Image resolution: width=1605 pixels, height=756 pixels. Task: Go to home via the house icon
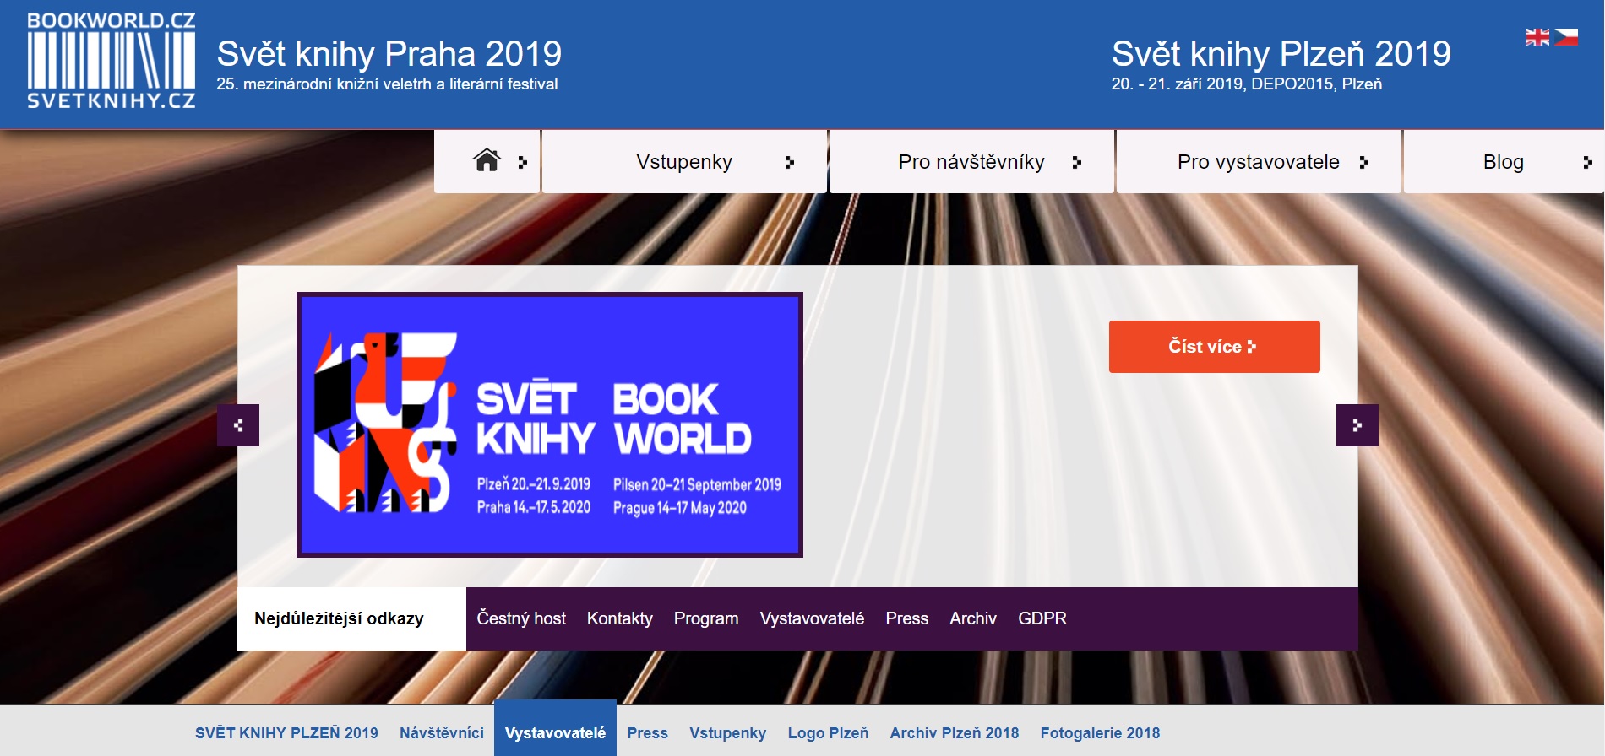(x=487, y=160)
